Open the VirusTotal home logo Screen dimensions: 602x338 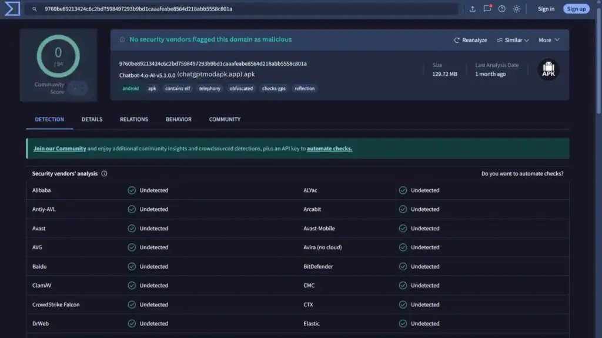[x=12, y=8]
